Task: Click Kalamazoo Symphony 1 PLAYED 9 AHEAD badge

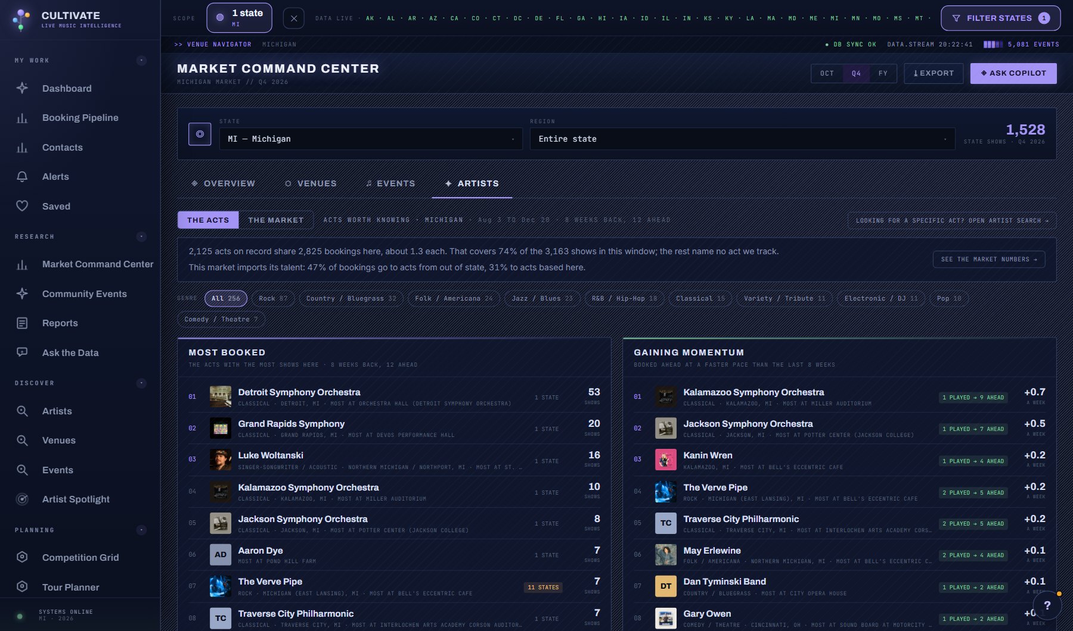Action: pyautogui.click(x=973, y=397)
